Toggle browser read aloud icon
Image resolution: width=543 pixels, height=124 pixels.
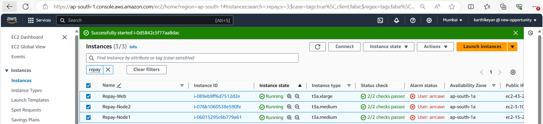pos(437,7)
